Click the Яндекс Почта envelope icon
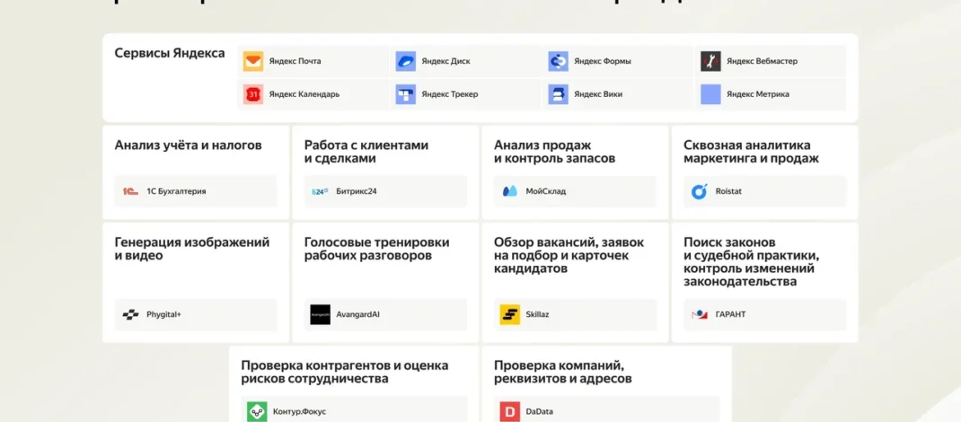Screen dimensions: 961x422 coord(253,61)
